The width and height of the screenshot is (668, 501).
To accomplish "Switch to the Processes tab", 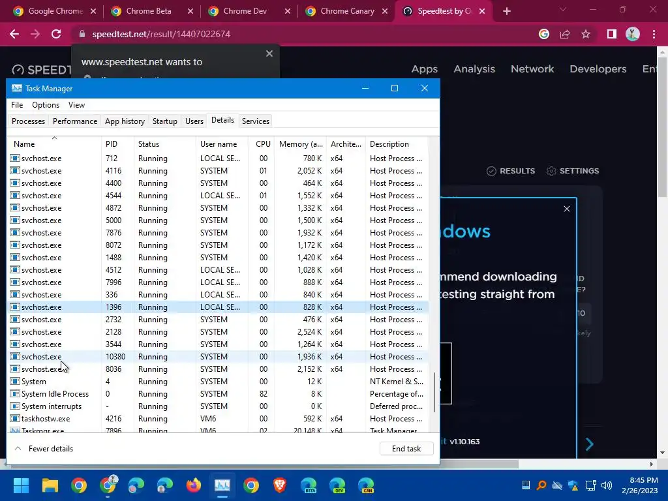I will tap(28, 121).
